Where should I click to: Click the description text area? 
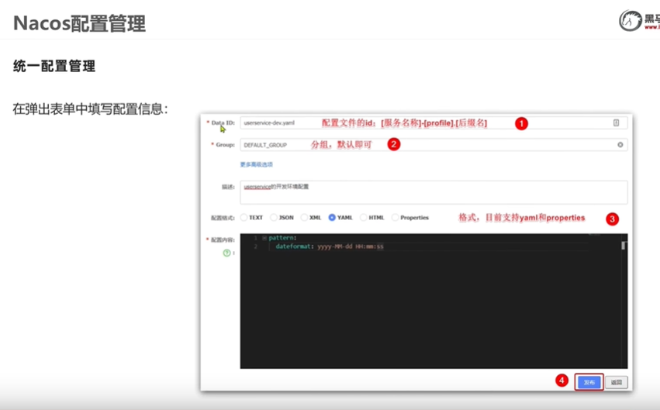point(434,192)
